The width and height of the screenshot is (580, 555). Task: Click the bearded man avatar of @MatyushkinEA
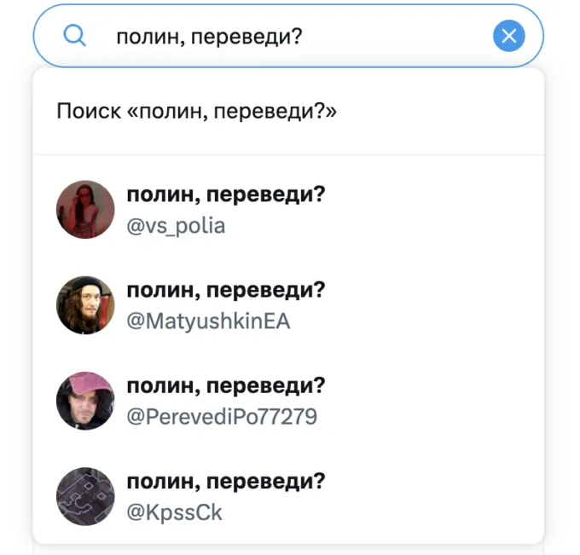(x=85, y=305)
